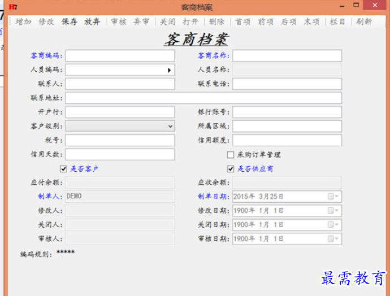The width and height of the screenshot is (390, 296).
Task: Click the 银行账号 input field
Action: click(287, 112)
